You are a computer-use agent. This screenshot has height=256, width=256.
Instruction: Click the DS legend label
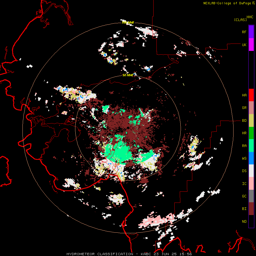(244, 171)
